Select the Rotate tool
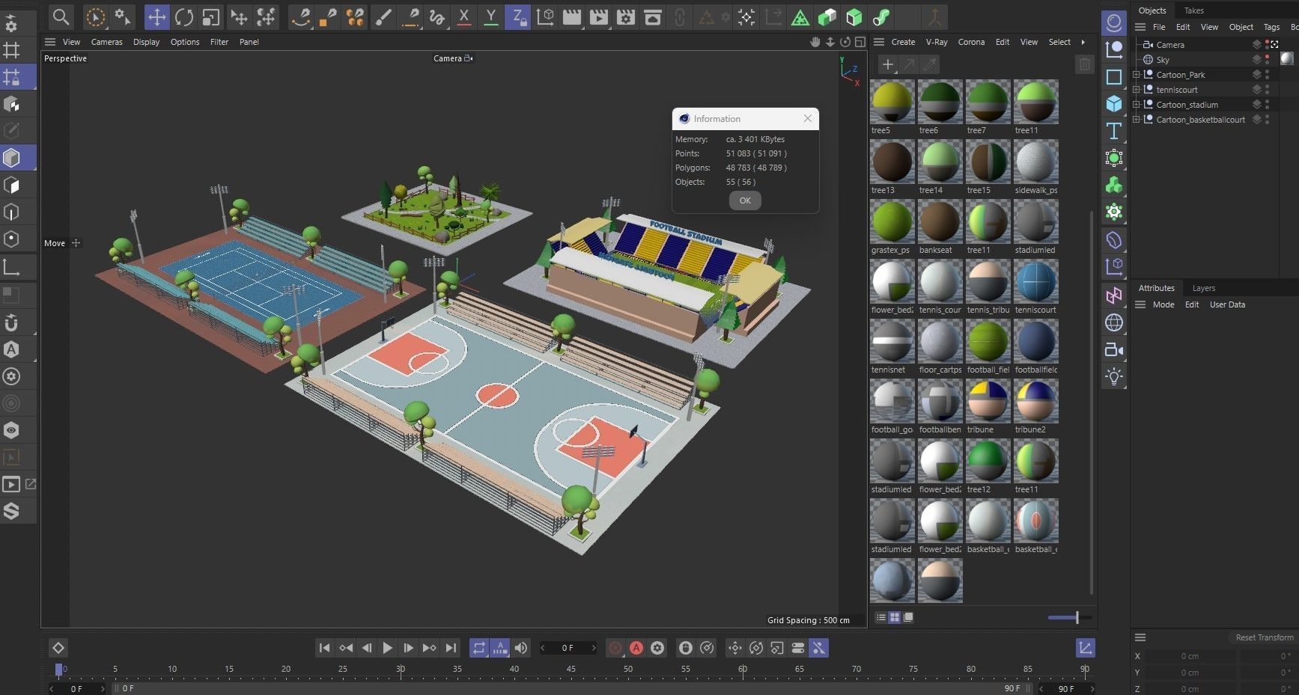Screen dimensions: 1299x695 pos(183,16)
